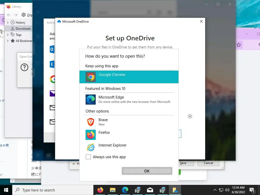Expand the Tags tree item in Library
This screenshot has height=195, width=260.
point(8,35)
